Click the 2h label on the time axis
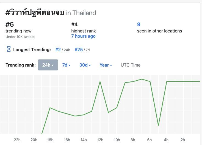The width and height of the screenshot is (202, 145). (x=183, y=140)
